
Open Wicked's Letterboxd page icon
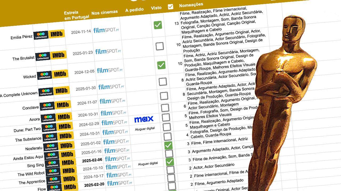[x=44, y=75]
